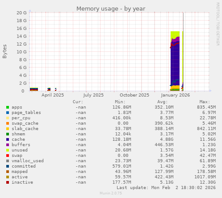Click the 'slab_cache' legend label
This screenshot has height=198, width=222.
coord(25,129)
